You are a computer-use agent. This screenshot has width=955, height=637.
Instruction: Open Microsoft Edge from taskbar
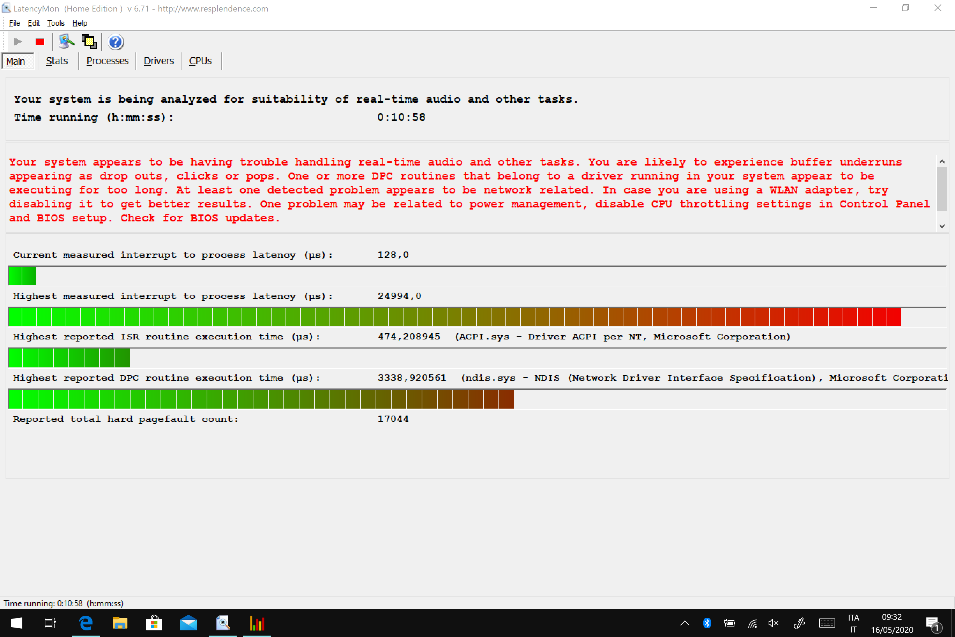pos(86,623)
